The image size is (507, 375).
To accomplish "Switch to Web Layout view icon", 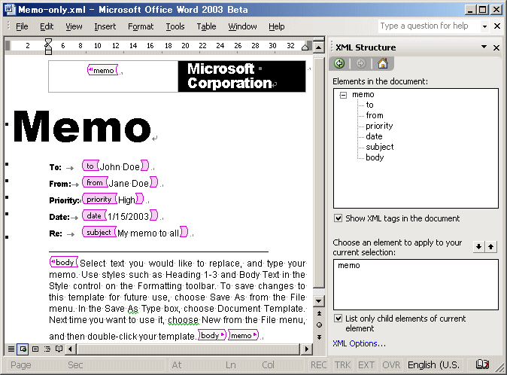I will pos(23,349).
